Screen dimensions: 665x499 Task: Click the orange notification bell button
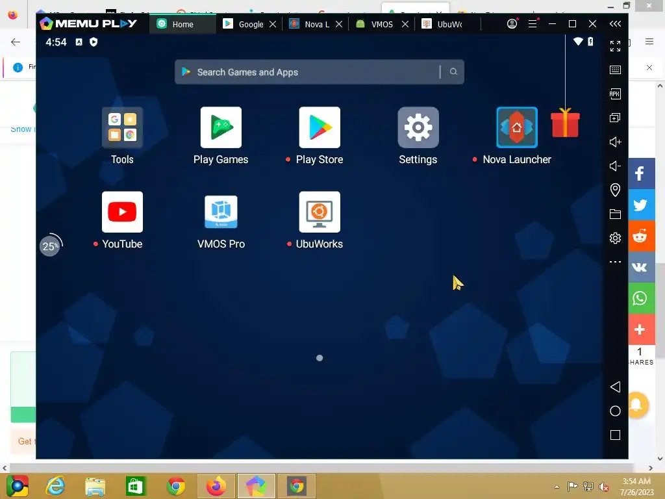[638, 405]
